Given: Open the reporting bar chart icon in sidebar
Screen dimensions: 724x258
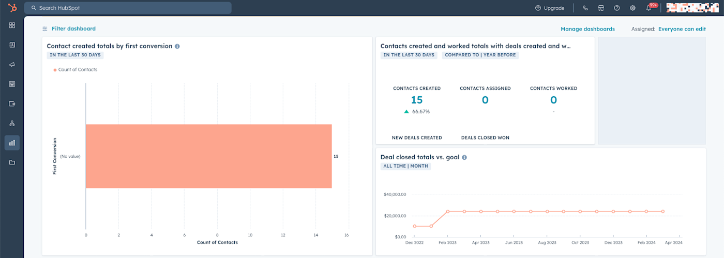Looking at the screenshot, I should point(12,143).
